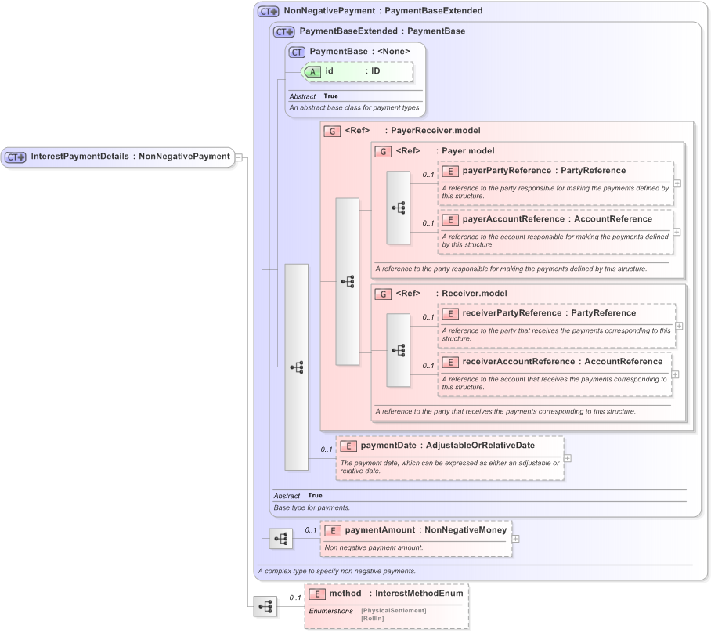Click 'Base type for payments.' description

(312, 507)
